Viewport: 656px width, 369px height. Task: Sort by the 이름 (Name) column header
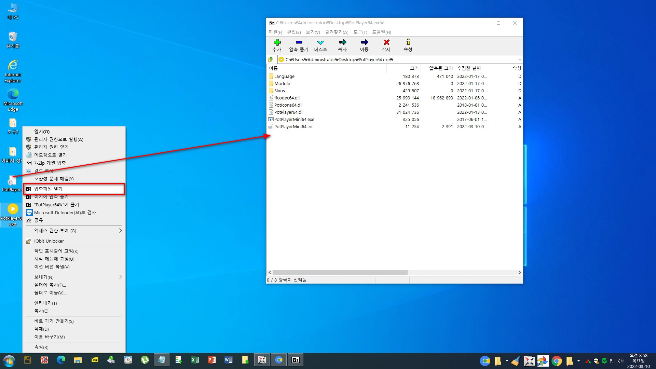(327, 68)
